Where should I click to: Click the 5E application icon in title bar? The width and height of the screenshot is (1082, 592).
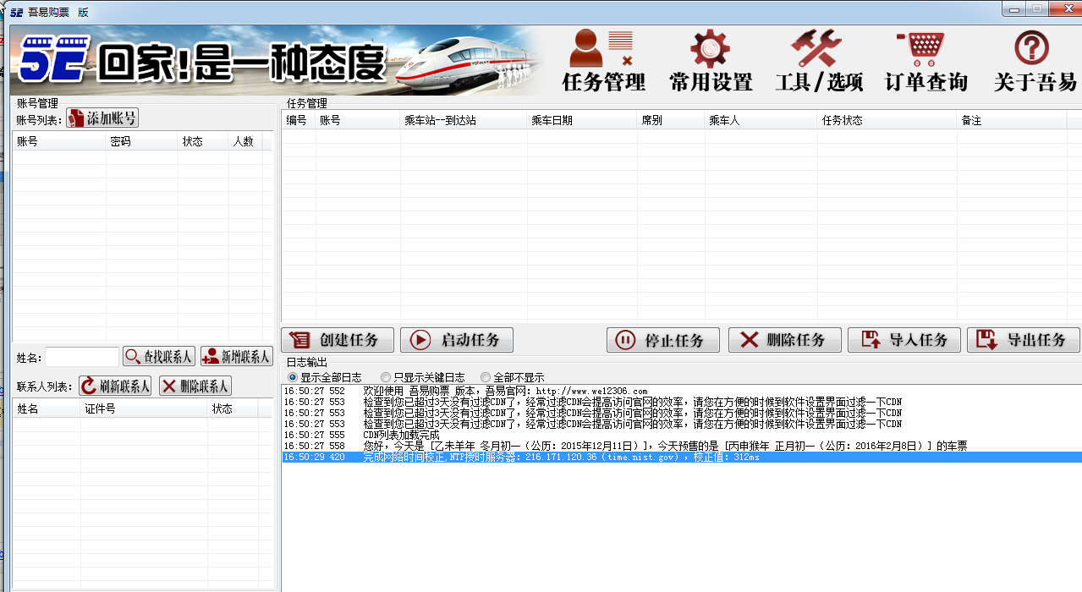click(x=16, y=12)
